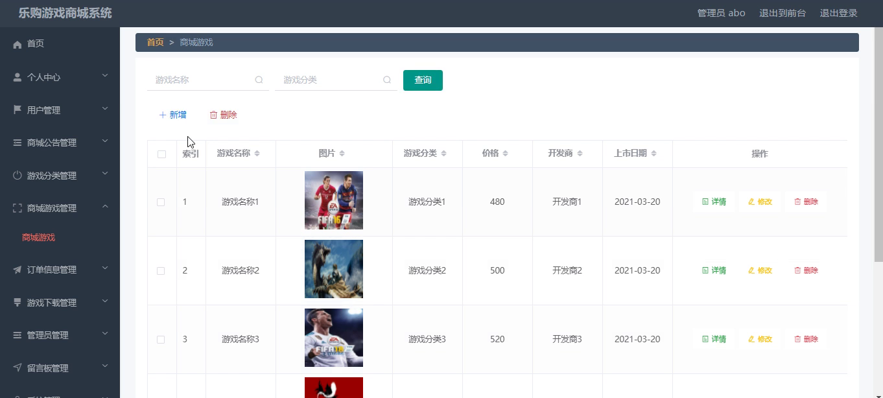Image resolution: width=883 pixels, height=398 pixels.
Task: Sort by 价格 column arrows
Action: pos(505,154)
